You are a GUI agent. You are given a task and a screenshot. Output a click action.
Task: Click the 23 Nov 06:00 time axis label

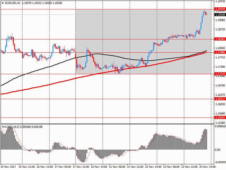(171, 167)
